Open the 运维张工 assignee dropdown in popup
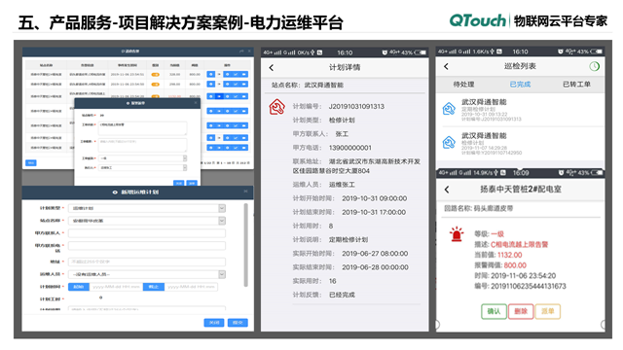This screenshot has width=623, height=350. [x=143, y=168]
